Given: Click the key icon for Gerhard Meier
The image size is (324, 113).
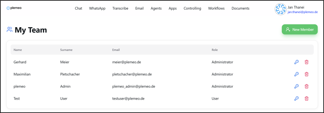Looking at the screenshot, I should [x=296, y=62].
